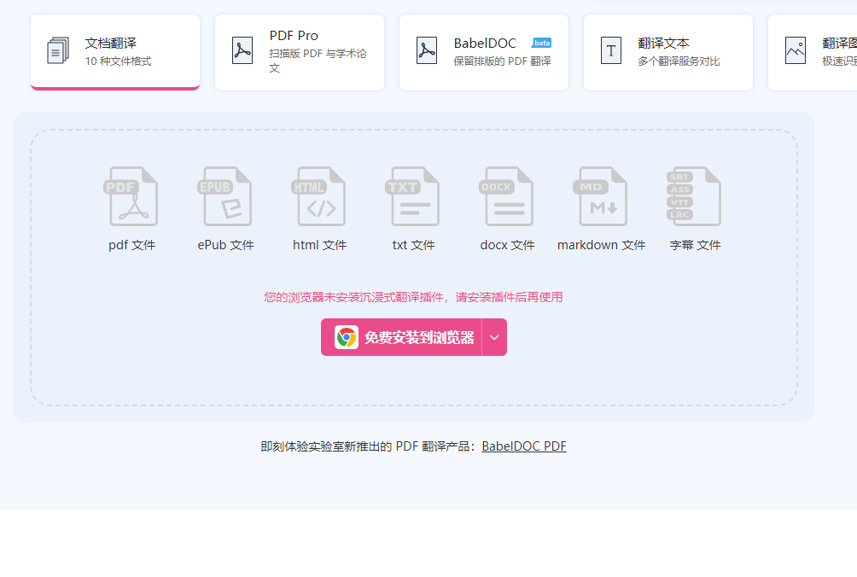Click the Chrome logo in install button
This screenshot has width=857, height=577.
347,337
